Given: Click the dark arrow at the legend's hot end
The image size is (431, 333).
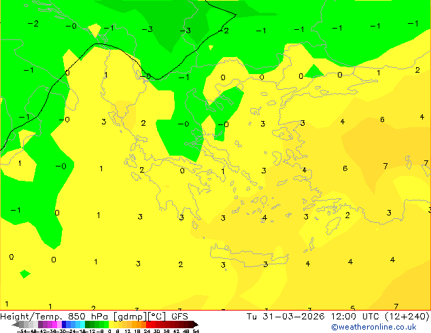Looking at the screenshot, I should tap(195, 324).
